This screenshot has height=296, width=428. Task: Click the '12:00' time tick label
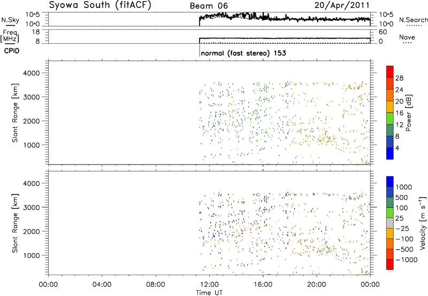click(209, 285)
